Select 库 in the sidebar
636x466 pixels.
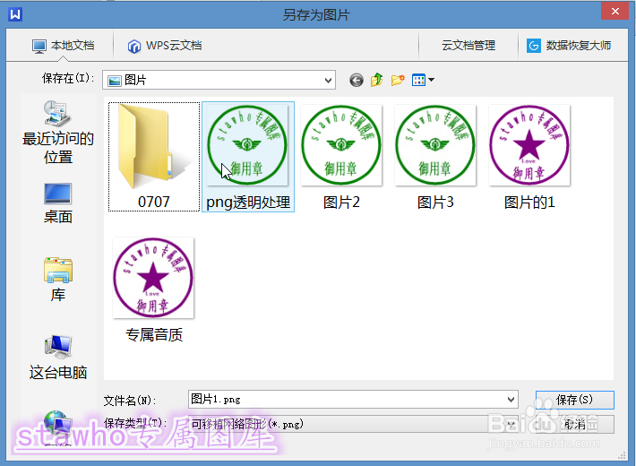58,280
